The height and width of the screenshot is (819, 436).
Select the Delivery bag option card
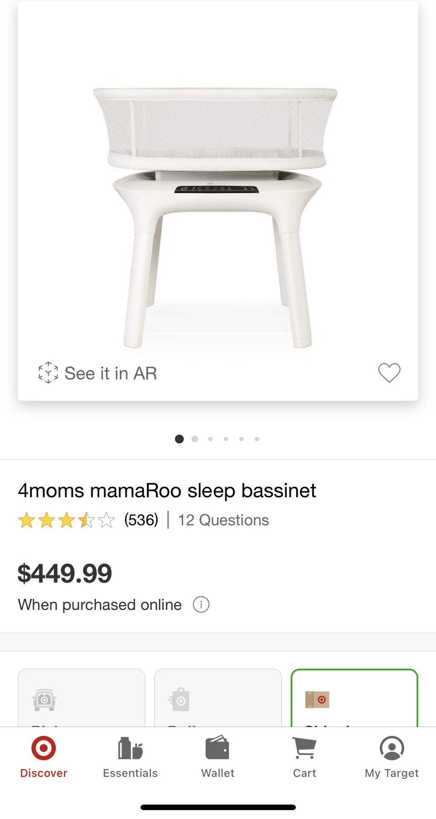pyautogui.click(x=218, y=698)
